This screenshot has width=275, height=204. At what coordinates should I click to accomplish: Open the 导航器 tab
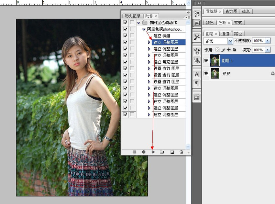[x=211, y=11]
